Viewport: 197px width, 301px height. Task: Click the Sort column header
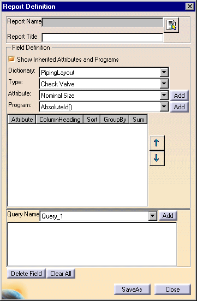click(92, 120)
